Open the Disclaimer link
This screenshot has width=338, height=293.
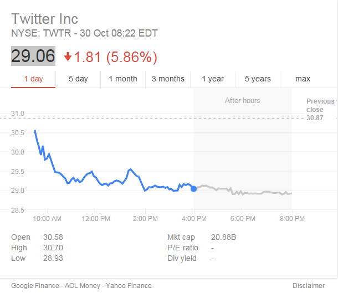coord(309,286)
